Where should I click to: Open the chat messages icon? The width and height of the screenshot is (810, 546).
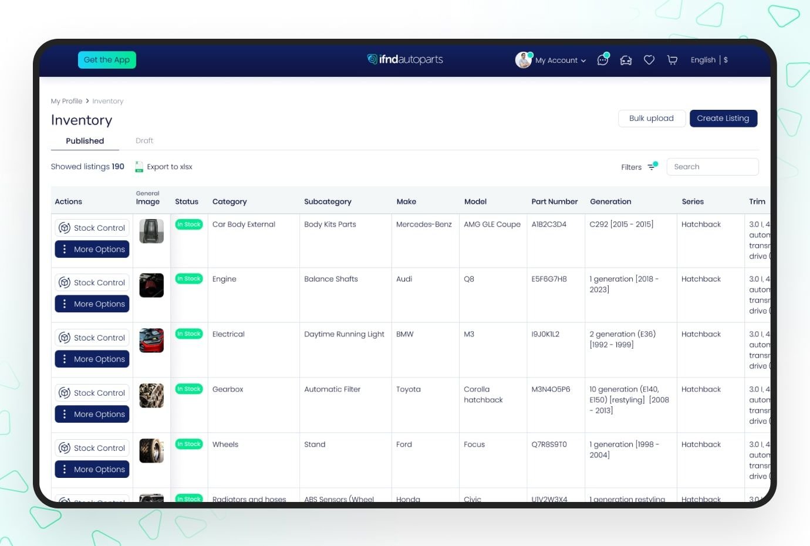(603, 60)
